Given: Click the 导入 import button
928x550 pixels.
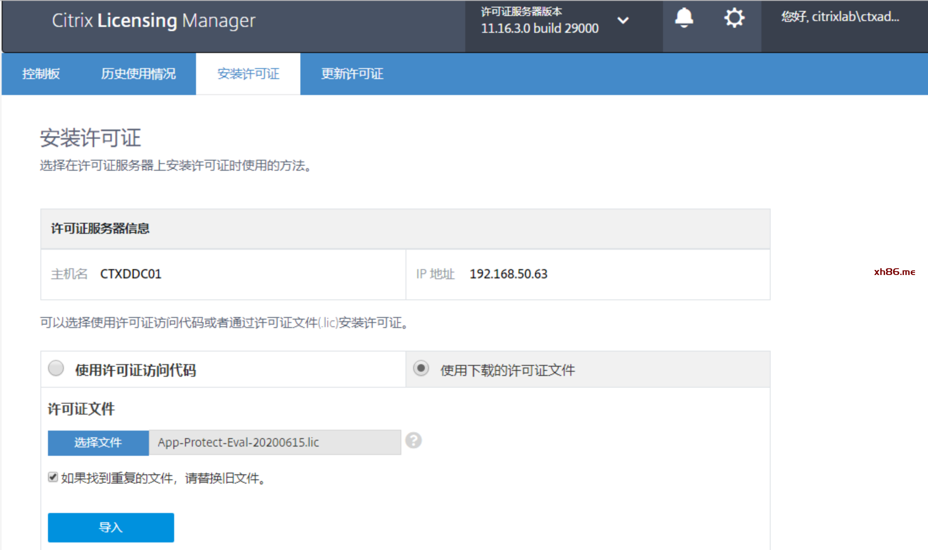Looking at the screenshot, I should (111, 527).
